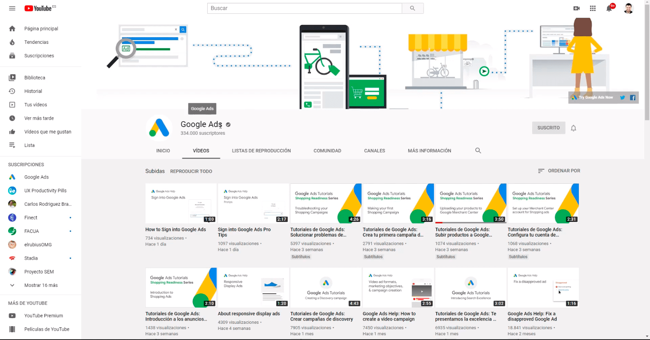
Task: Open Introduction to Shopping Ads thumbnail
Action: [181, 287]
